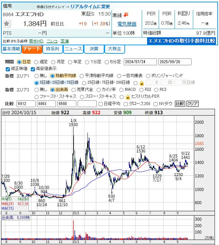The image size is (219, 245).
Task: Enable the 日経平均 comparison checkbox
Action: click(x=100, y=104)
